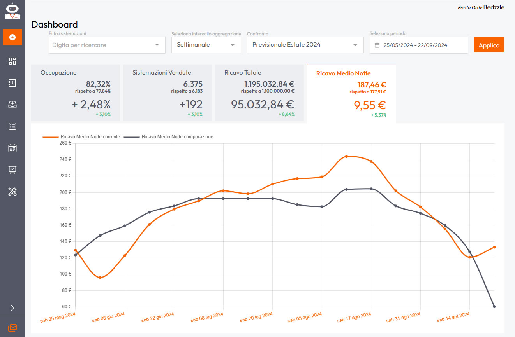Open the Previsionale Estate 2024 dropdown
Screen dimensions: 515x337
coord(305,45)
